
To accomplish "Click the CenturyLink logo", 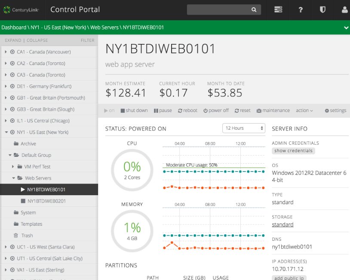I will pos(21,10).
